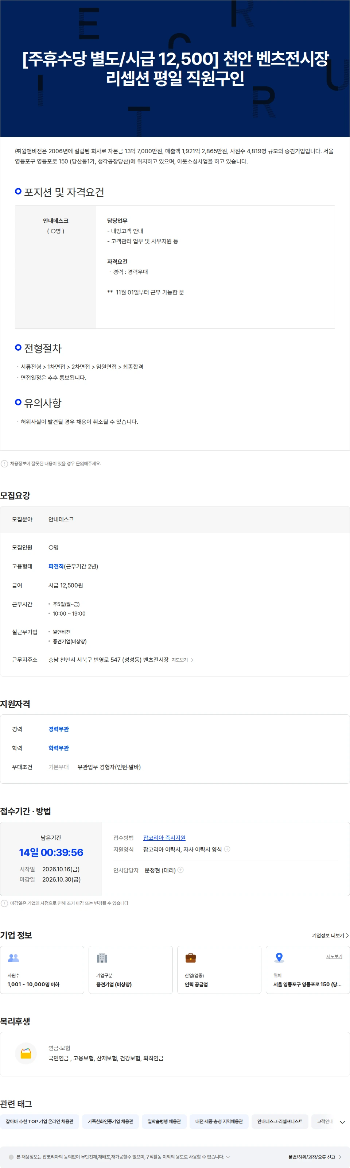
Task: Select the 경력무관 qualification link
Action: pos(59,729)
